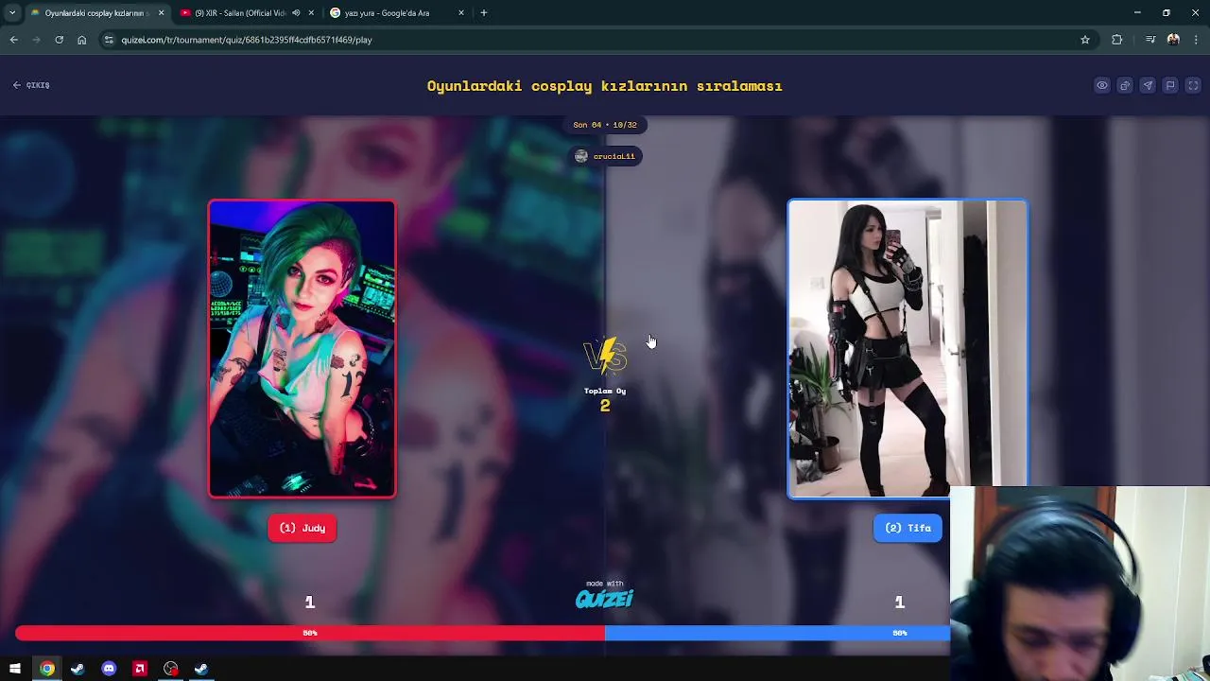Go to the browser home page
Image resolution: width=1210 pixels, height=681 pixels.
[x=82, y=40]
